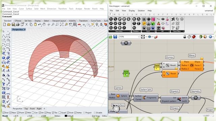Toggle the Point osnap checkbox
216x121 pixels.
pyautogui.click(x=18, y=113)
